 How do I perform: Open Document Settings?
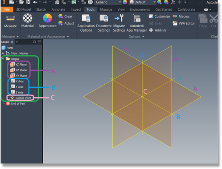point(104,23)
